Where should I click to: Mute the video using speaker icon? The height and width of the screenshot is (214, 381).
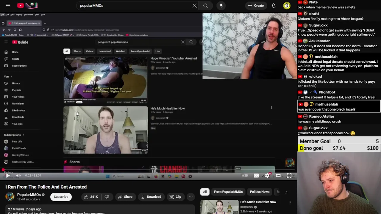coord(18,176)
